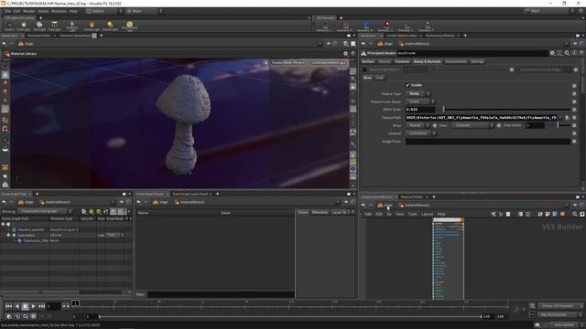Create an Environment Light from the shelf
Screen dimensions: 586x329
pos(129,27)
